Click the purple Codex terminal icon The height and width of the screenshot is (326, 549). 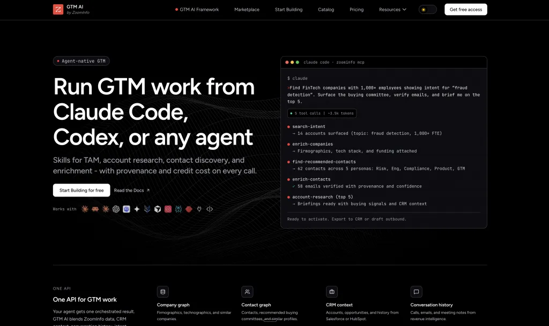127,209
